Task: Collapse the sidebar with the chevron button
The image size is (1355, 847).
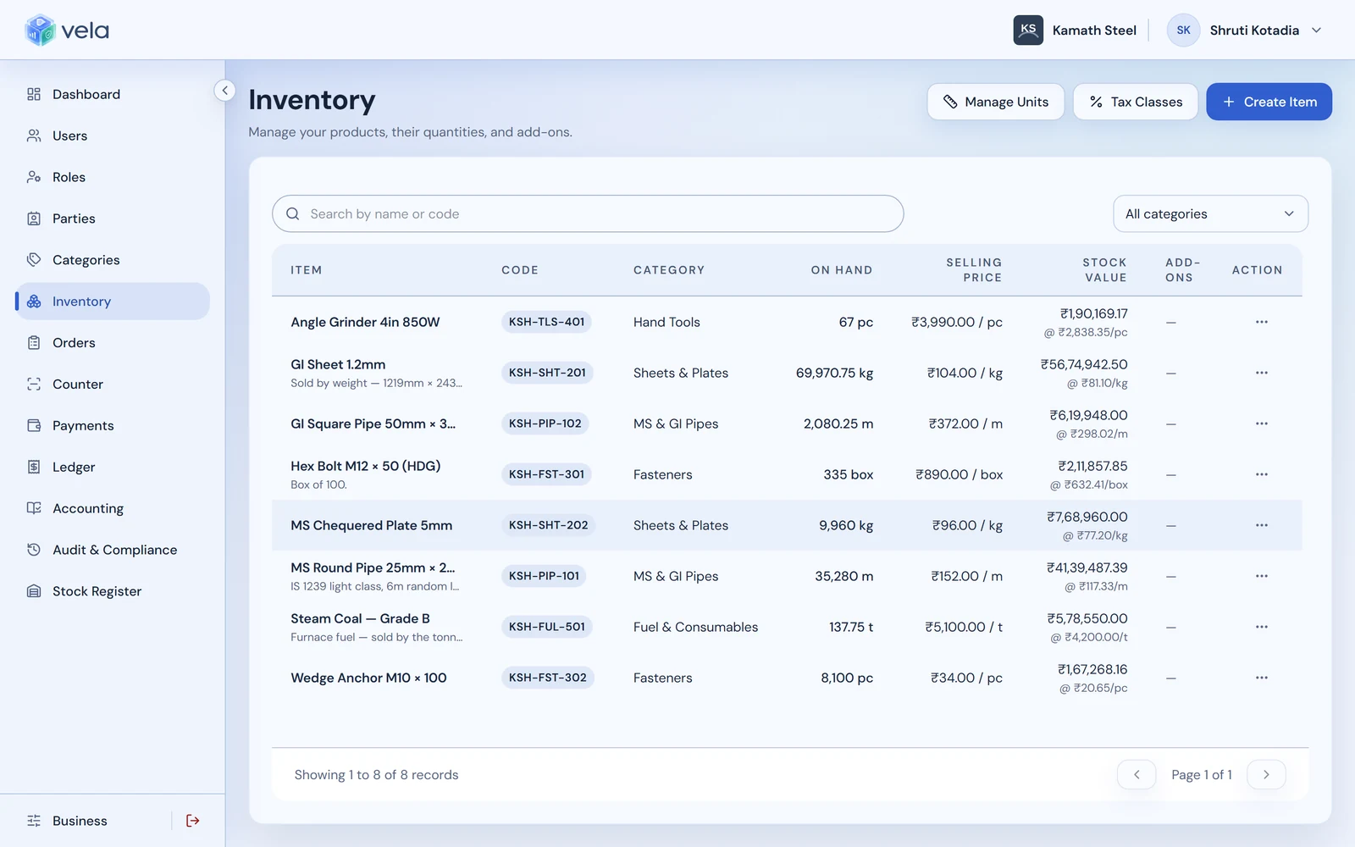Action: pos(224,90)
